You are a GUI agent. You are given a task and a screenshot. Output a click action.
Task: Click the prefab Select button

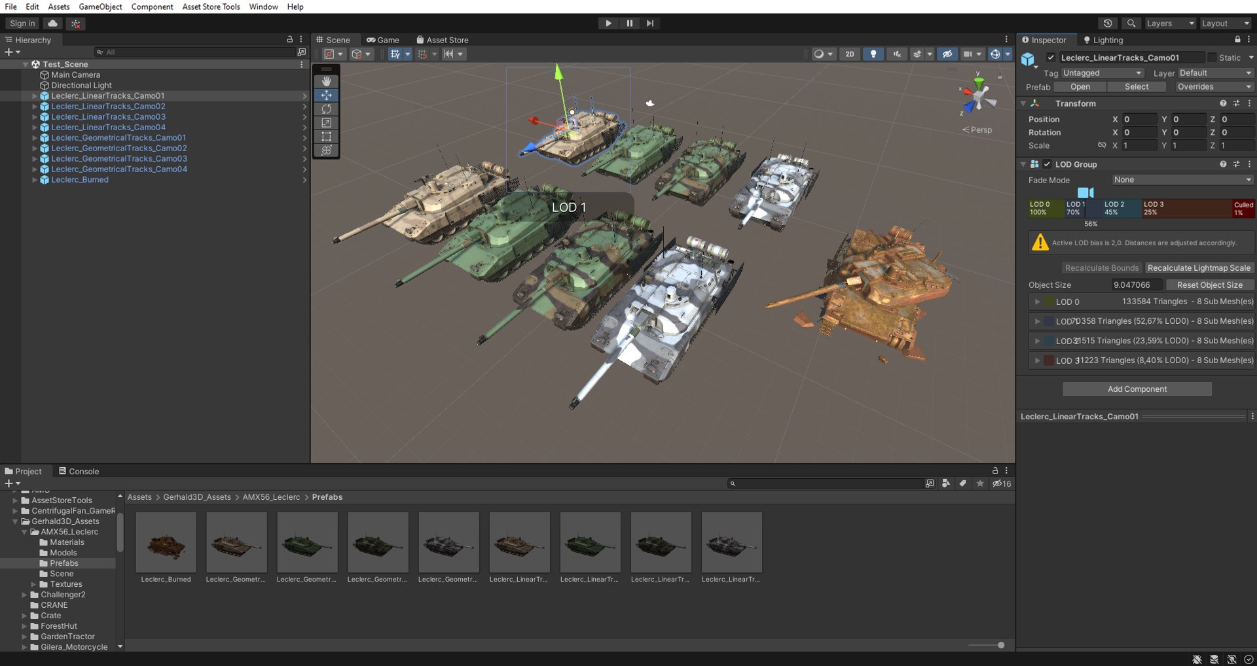click(x=1137, y=86)
